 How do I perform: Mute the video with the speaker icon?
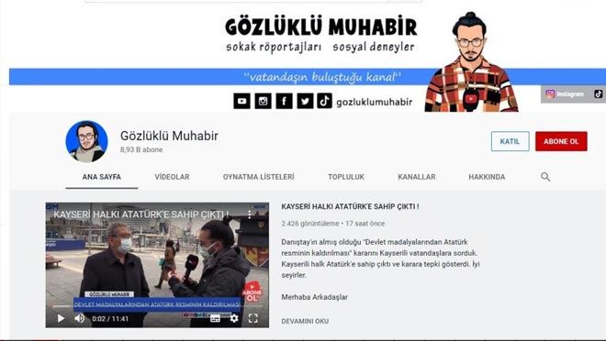[80, 318]
